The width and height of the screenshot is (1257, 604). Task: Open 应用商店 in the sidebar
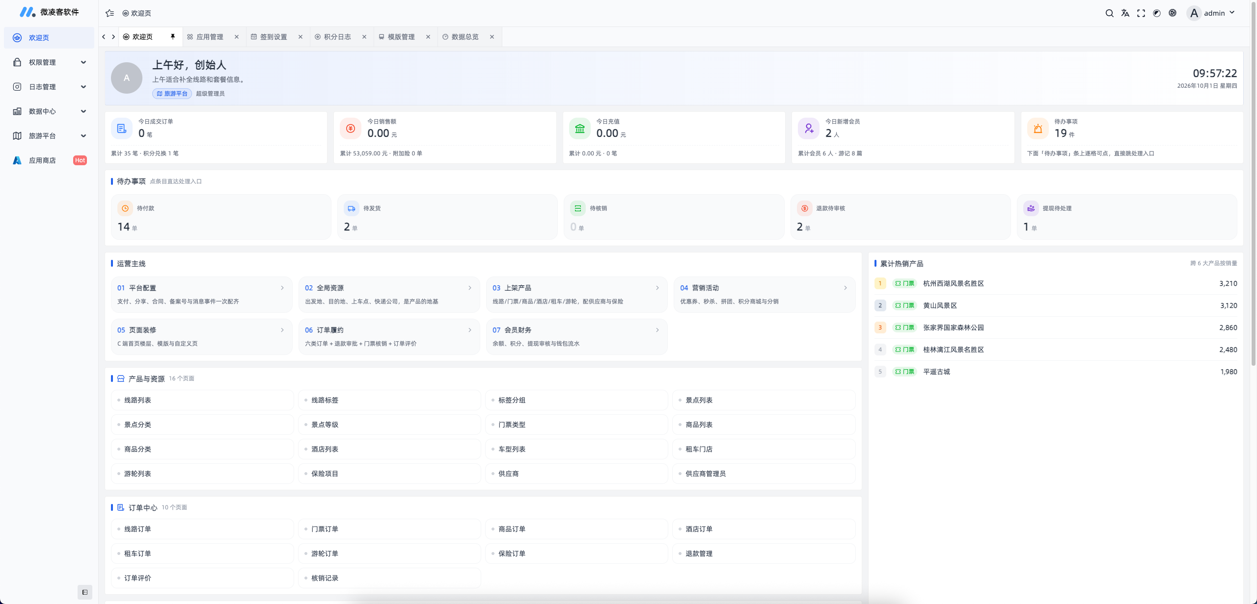point(49,160)
